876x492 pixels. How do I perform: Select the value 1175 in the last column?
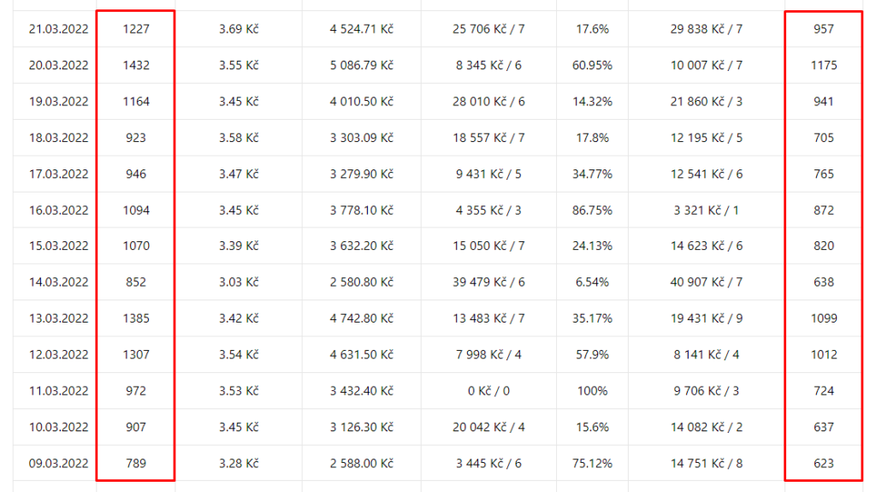pos(824,65)
